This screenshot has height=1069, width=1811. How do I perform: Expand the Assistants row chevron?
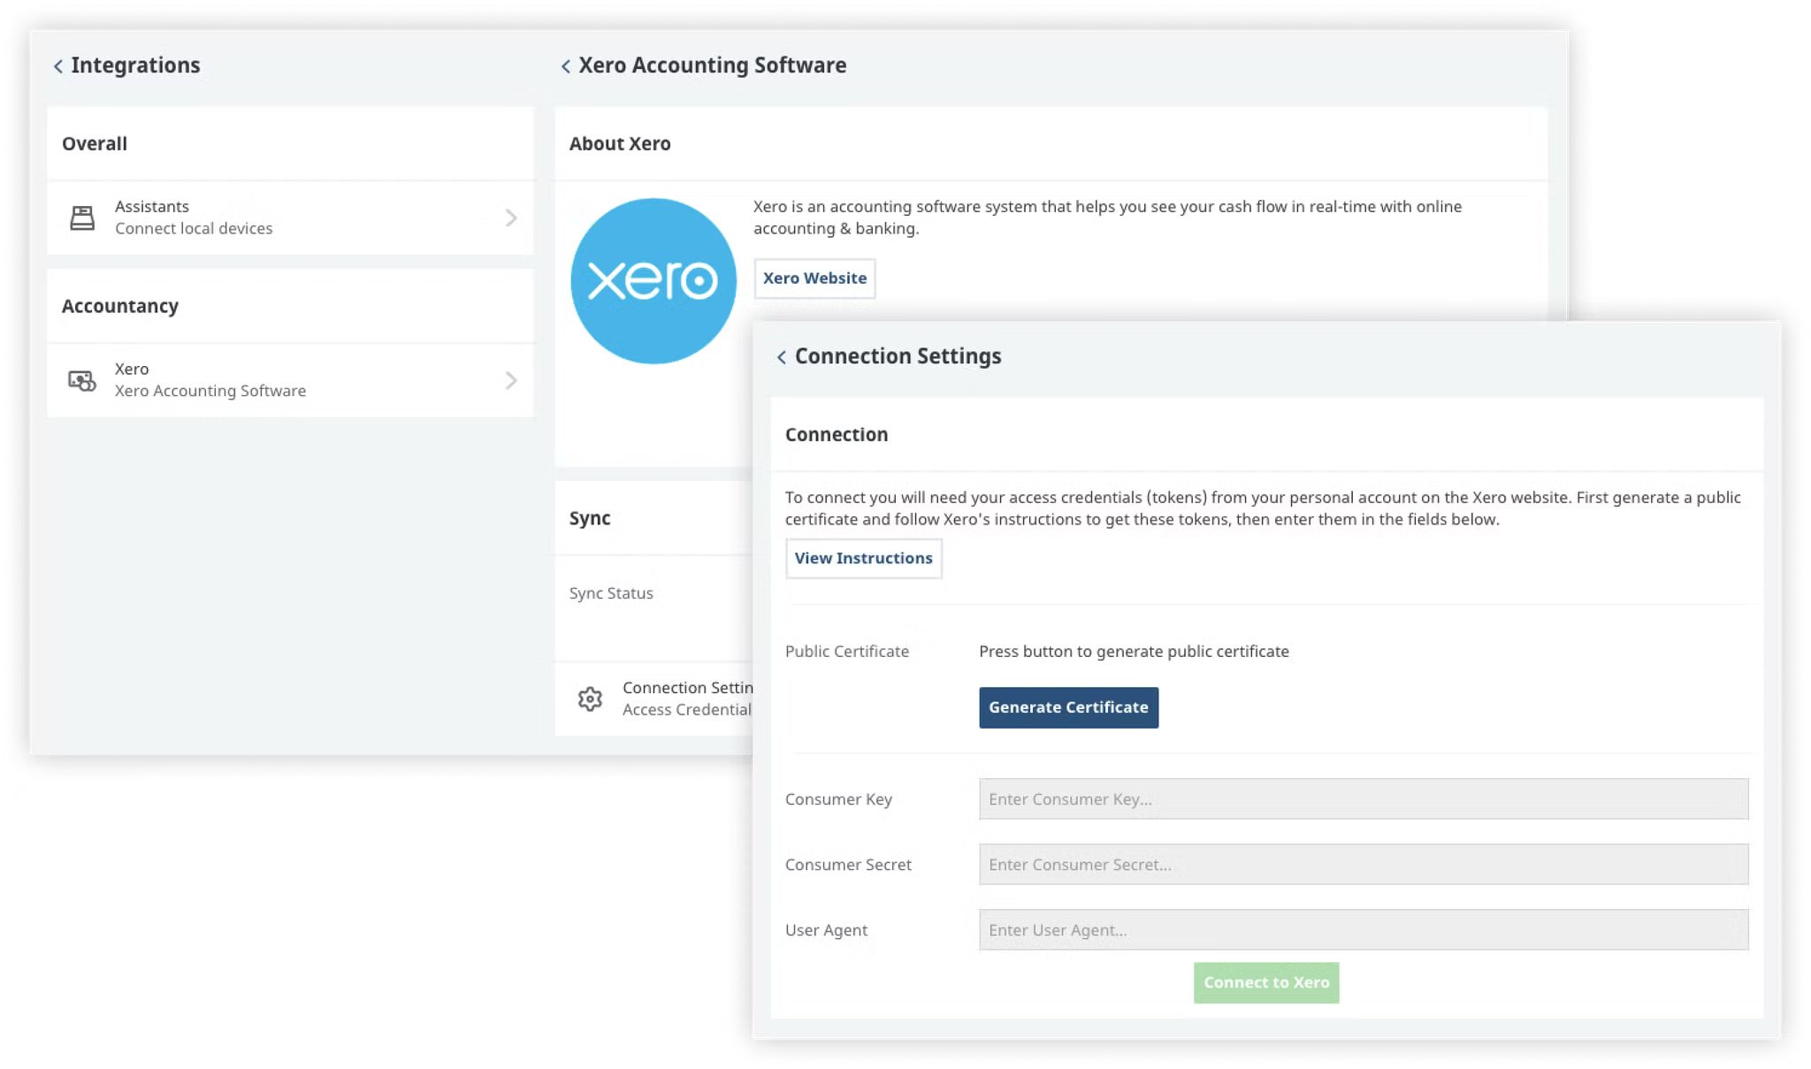(510, 218)
